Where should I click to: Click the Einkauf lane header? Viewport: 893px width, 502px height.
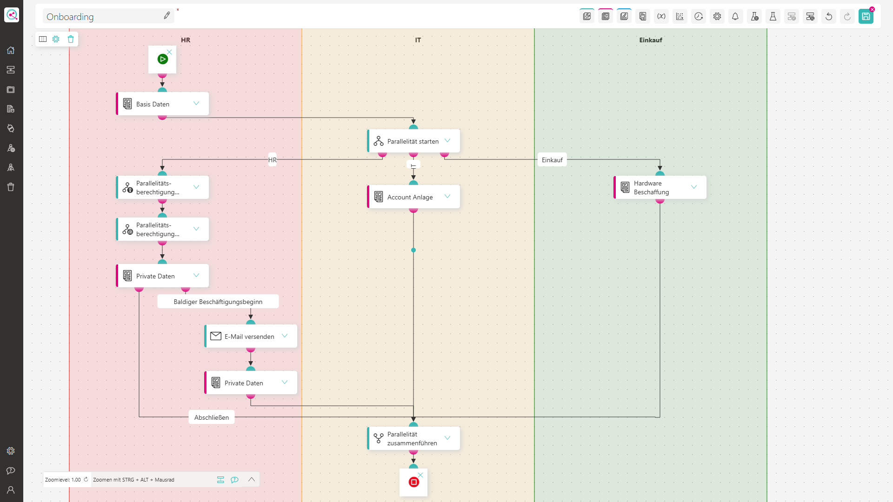pyautogui.click(x=650, y=40)
